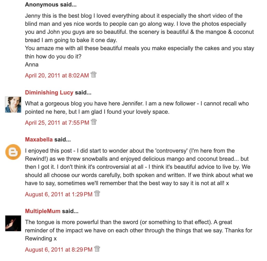267x261 pixels.
Task: Select the August 6, 2011 8:29 PM timestamp
Action: [59, 250]
